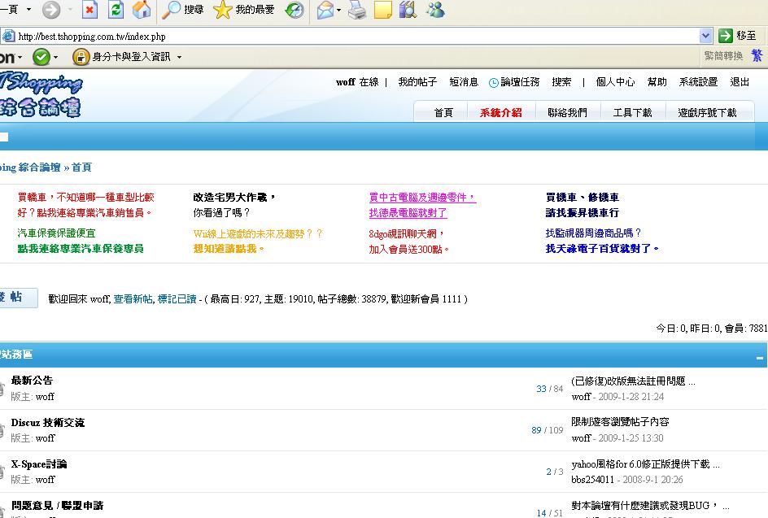Click the TShopping forum logo
Screen dimensions: 768x518
click(41, 95)
